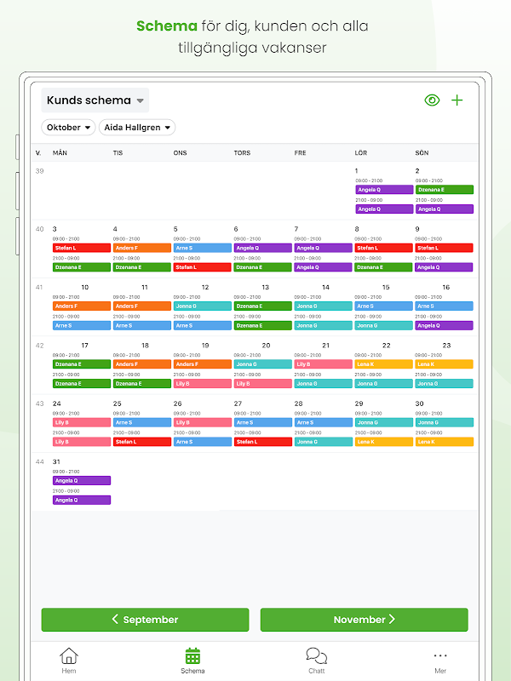The width and height of the screenshot is (511, 681).
Task: Open Anders F day shift on October 18
Action: tap(142, 364)
